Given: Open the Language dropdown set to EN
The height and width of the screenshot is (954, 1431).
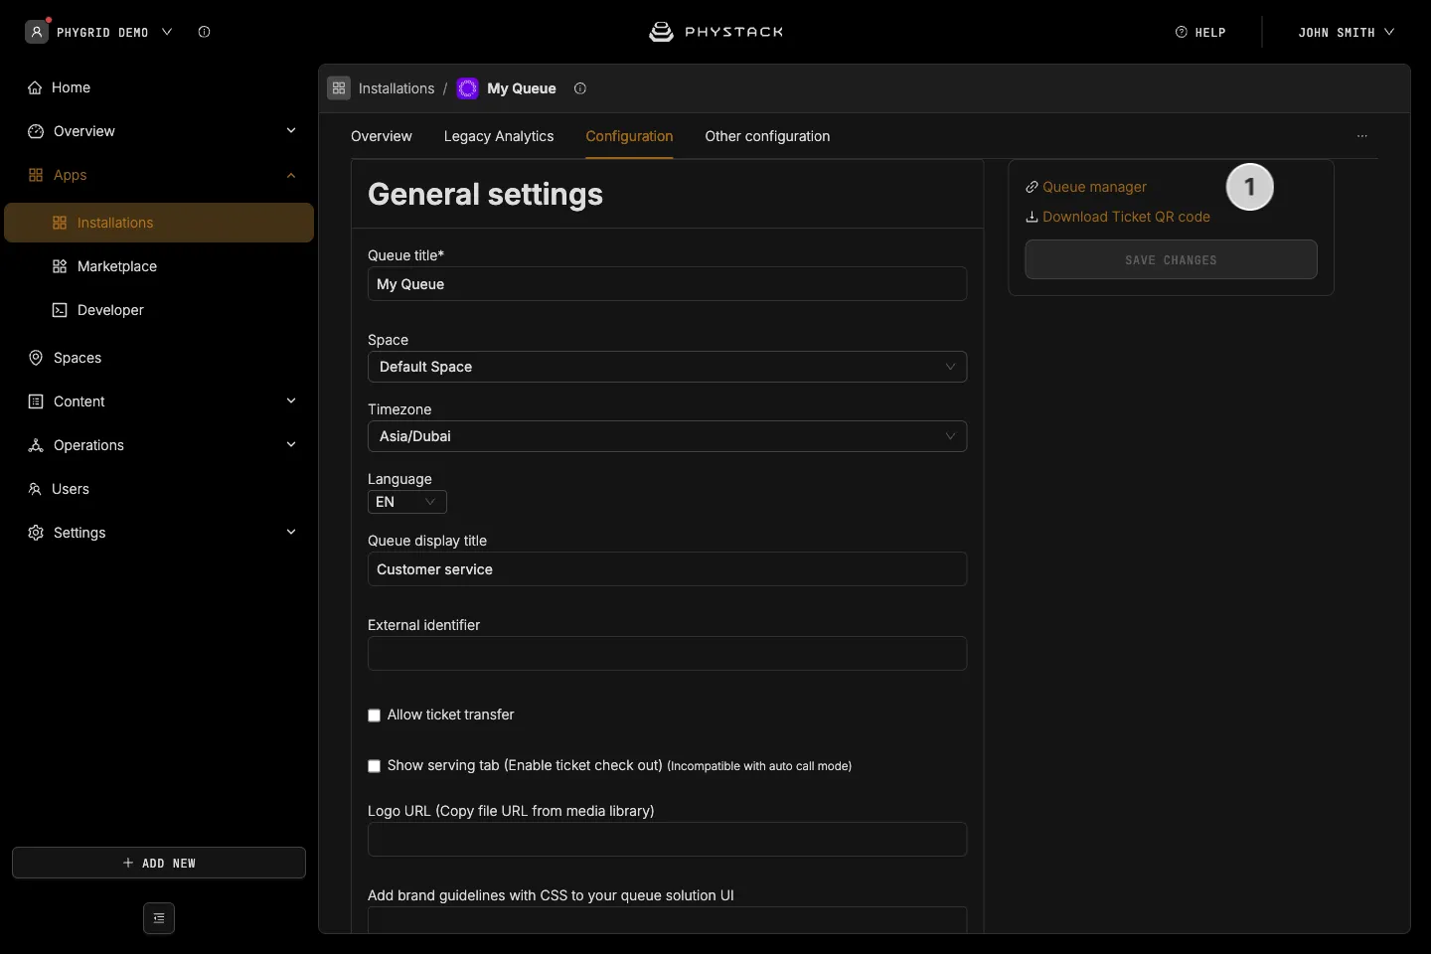Looking at the screenshot, I should click(407, 502).
